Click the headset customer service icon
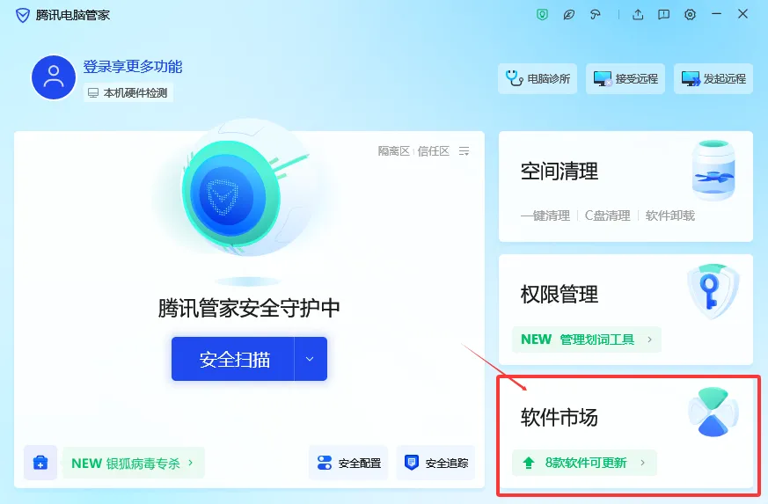 pyautogui.click(x=595, y=15)
